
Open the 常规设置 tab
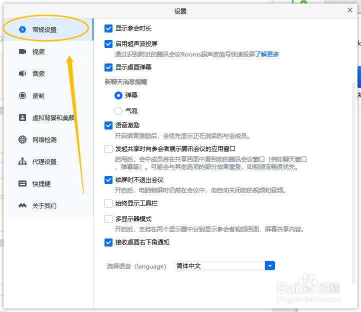[48, 29]
